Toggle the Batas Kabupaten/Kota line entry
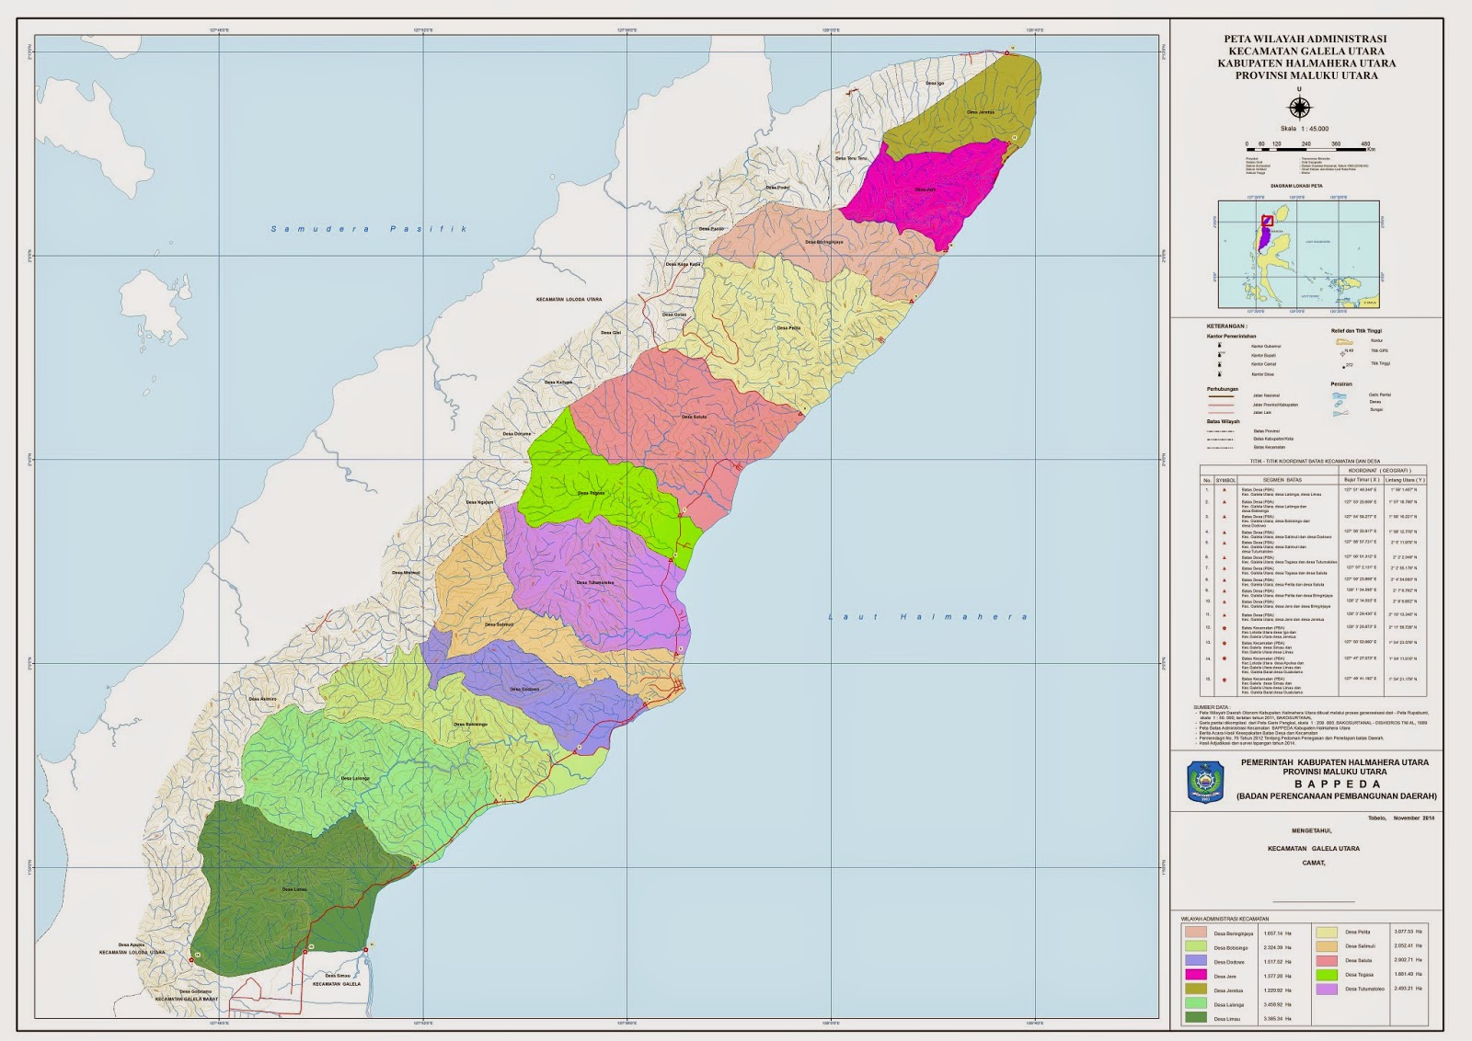The height and width of the screenshot is (1041, 1472). [x=1221, y=439]
